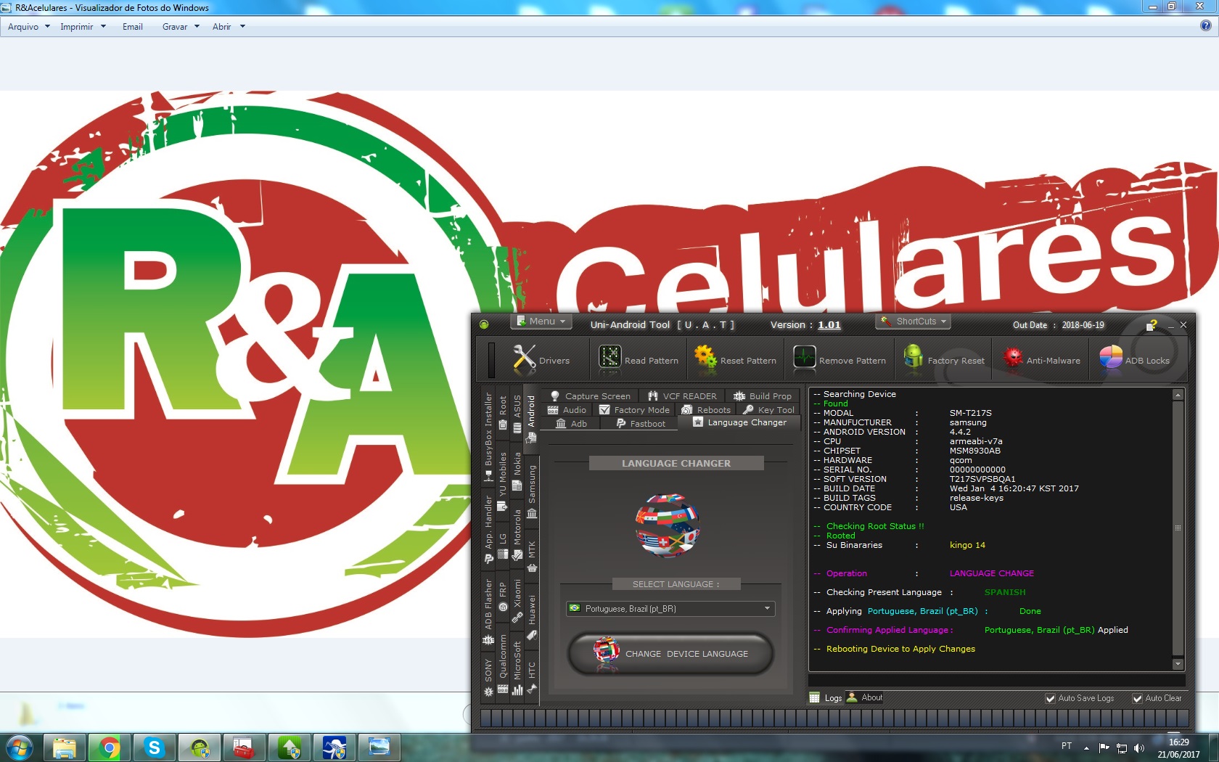1219x762 pixels.
Task: Click the Read Pattern tool icon
Action: [610, 358]
